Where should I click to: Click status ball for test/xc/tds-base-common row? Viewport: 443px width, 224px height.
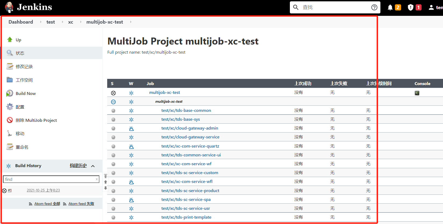pos(113,111)
